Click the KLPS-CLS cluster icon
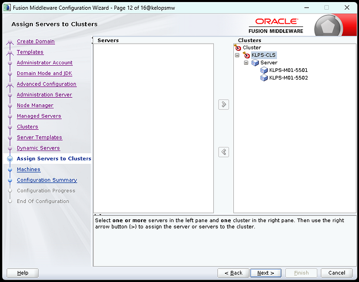The height and width of the screenshot is (282, 359). pos(246,55)
